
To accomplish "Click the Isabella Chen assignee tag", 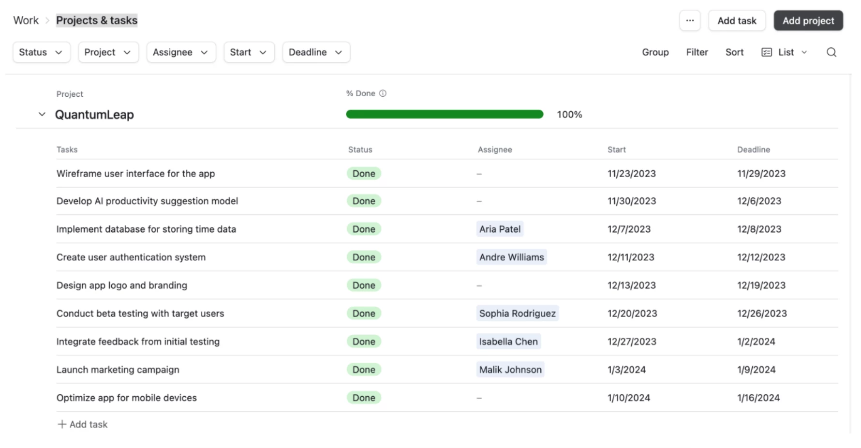I will pos(508,342).
